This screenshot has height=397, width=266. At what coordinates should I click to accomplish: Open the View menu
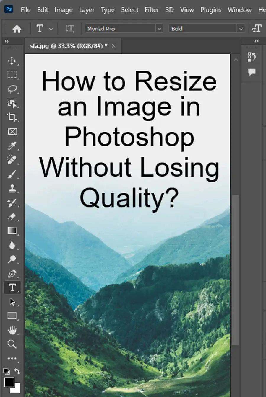(x=187, y=10)
